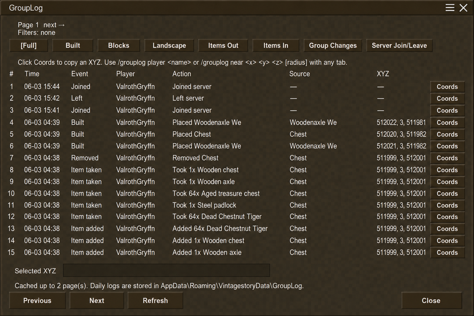This screenshot has width=474, height=316.
Task: Open the Server Join/Leave tab
Action: pyautogui.click(x=399, y=46)
